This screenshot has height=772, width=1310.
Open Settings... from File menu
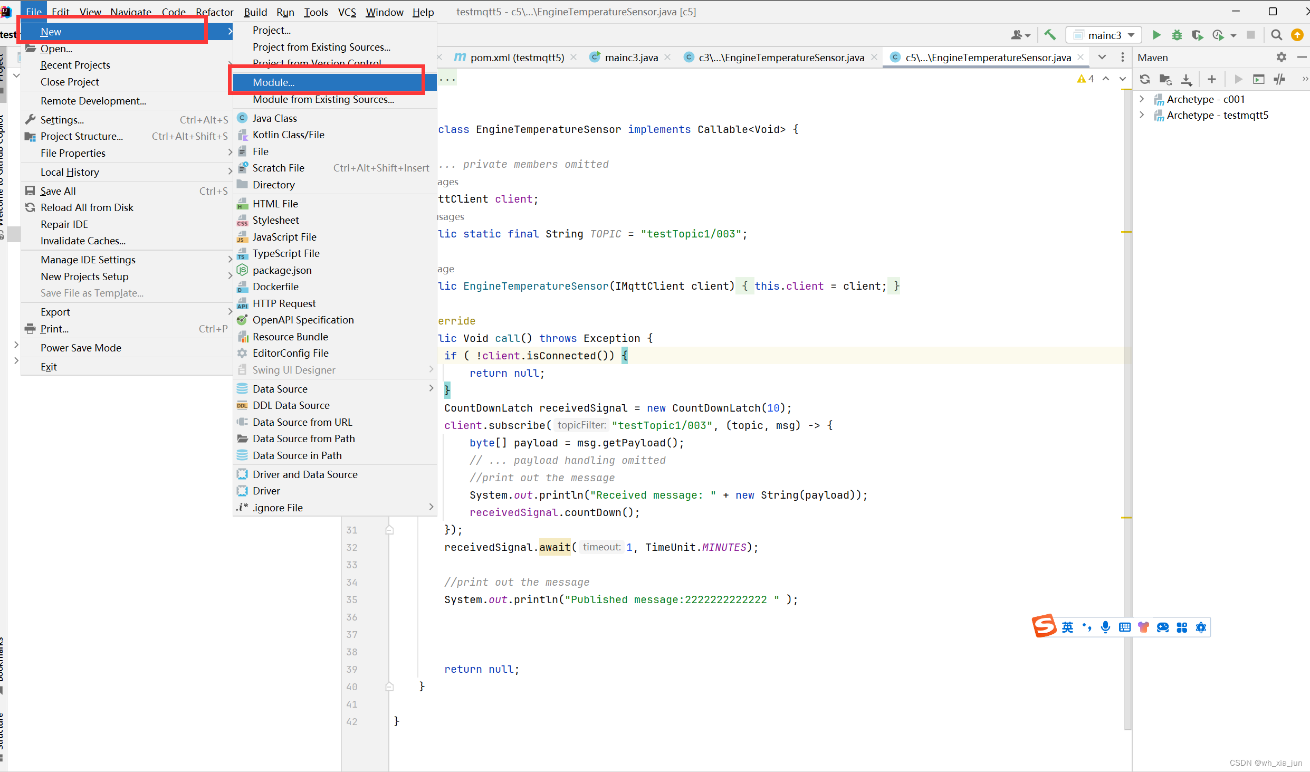(127, 120)
